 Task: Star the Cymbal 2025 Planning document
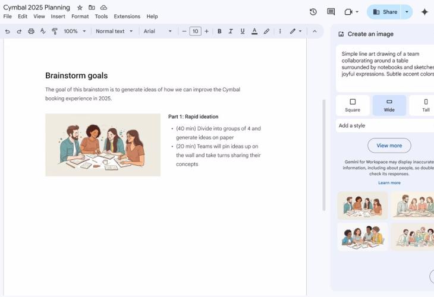(80, 8)
